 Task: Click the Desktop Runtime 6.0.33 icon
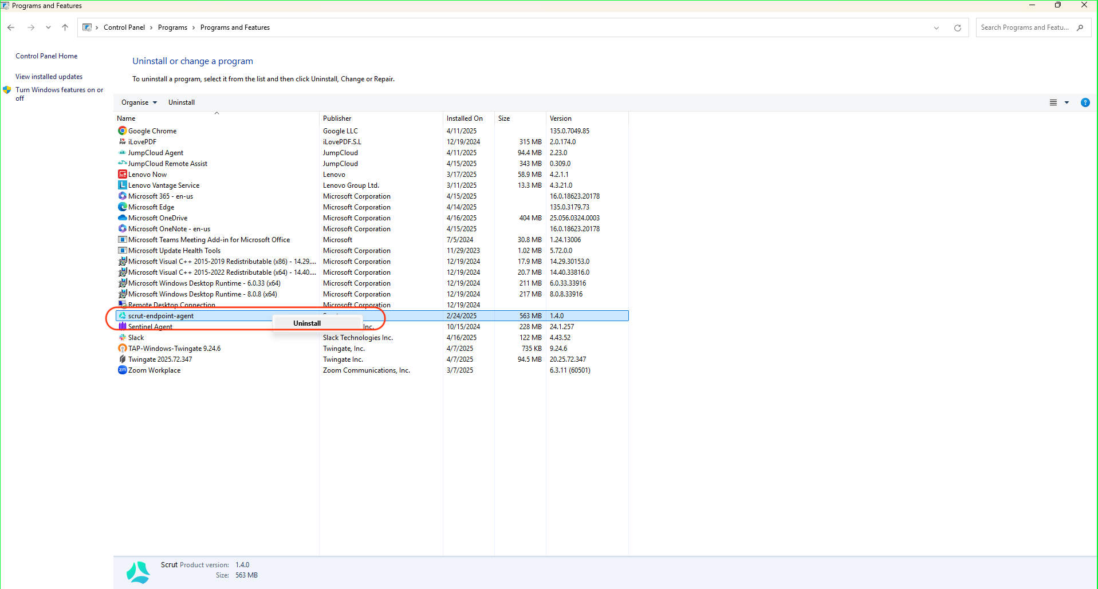pos(122,283)
